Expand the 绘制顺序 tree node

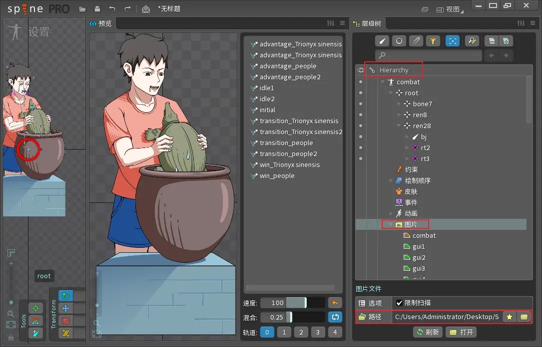click(x=391, y=180)
